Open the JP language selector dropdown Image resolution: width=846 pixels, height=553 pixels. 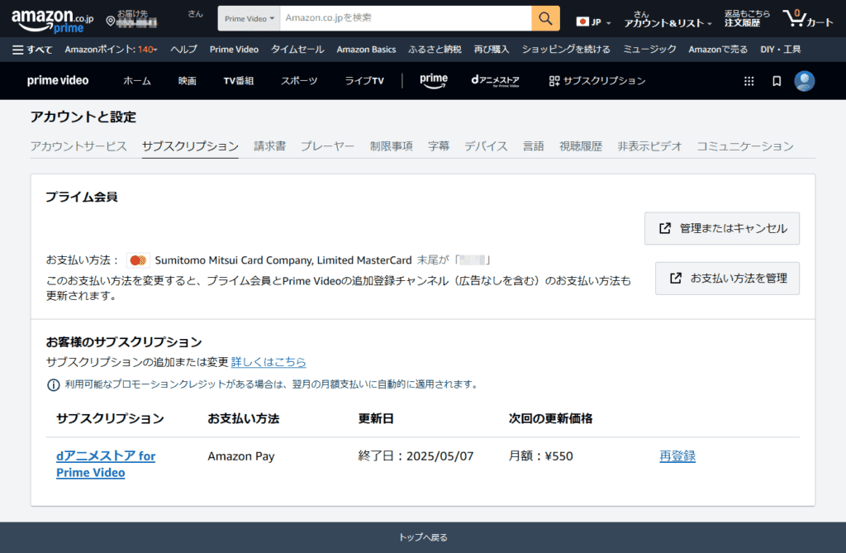pos(593,22)
